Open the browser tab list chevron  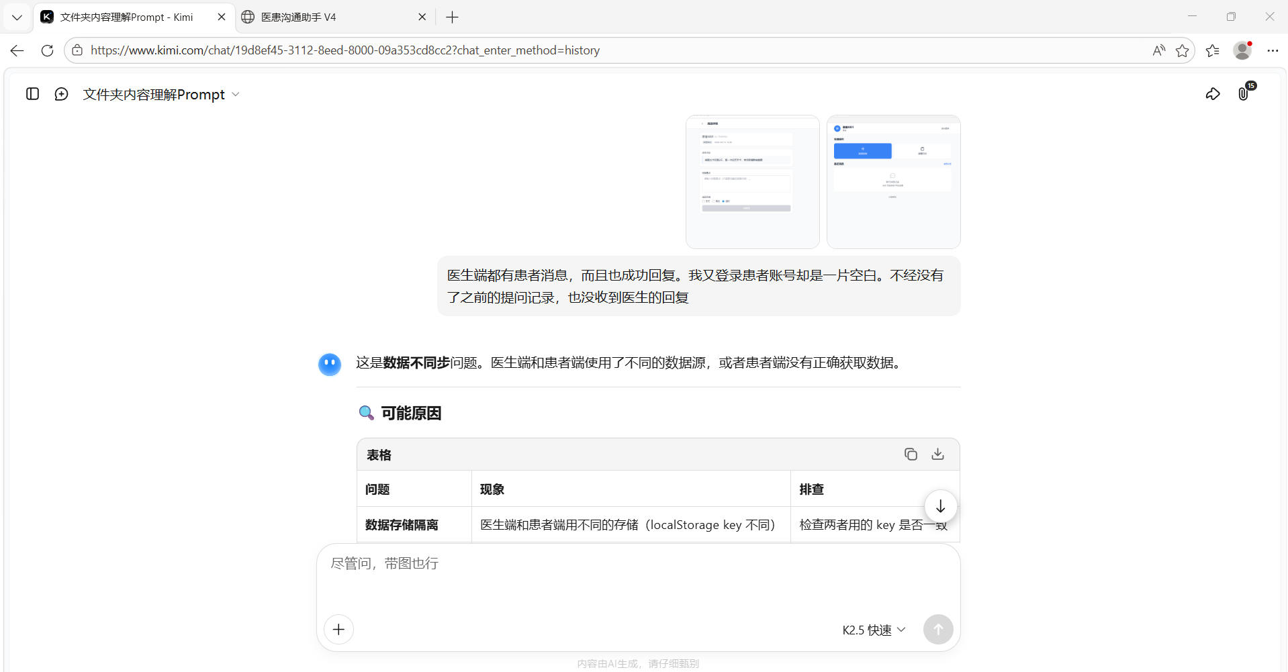pos(17,17)
